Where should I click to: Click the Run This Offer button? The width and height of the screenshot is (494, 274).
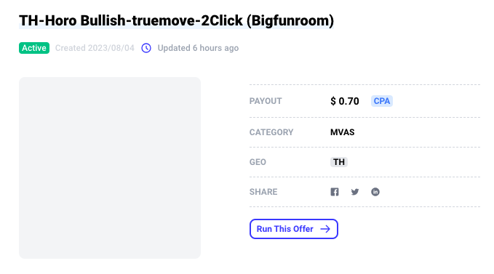tap(294, 229)
